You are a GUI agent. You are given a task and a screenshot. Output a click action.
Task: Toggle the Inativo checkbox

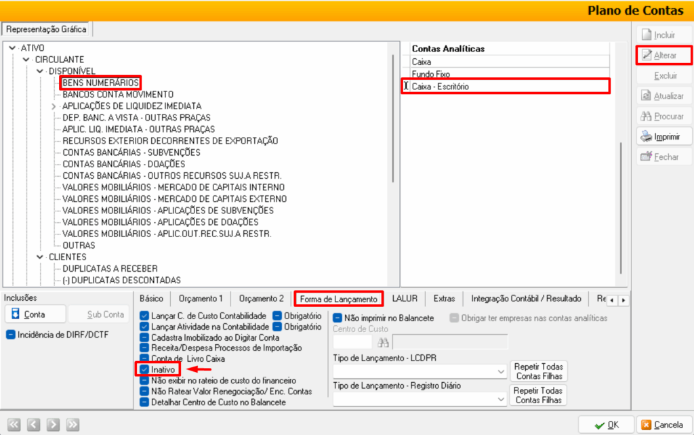[144, 369]
